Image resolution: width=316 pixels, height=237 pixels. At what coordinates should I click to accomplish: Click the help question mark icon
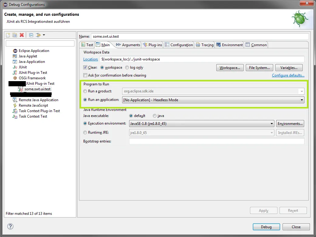(x=10, y=226)
